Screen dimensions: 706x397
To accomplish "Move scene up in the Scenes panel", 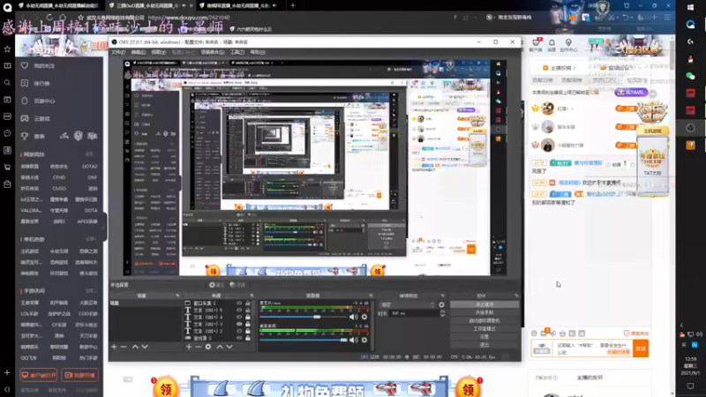I will pyautogui.click(x=135, y=347).
